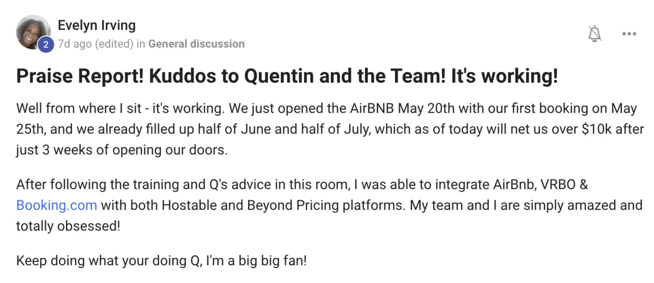Click the (edited) label beside the timestamp
The image size is (654, 283).
pyautogui.click(x=114, y=44)
